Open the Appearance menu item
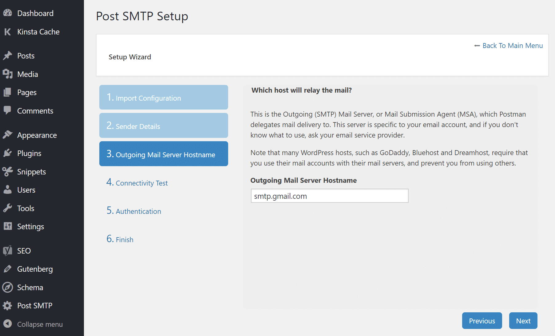This screenshot has height=336, width=555. click(37, 135)
